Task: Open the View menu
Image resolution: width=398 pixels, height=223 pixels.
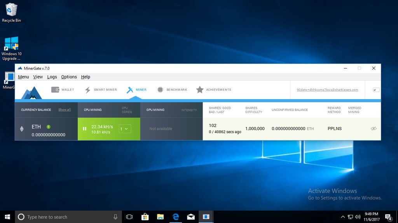Action: (38, 77)
